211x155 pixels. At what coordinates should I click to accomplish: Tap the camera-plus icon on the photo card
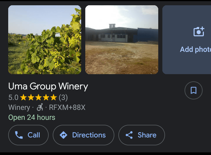pos(199,32)
